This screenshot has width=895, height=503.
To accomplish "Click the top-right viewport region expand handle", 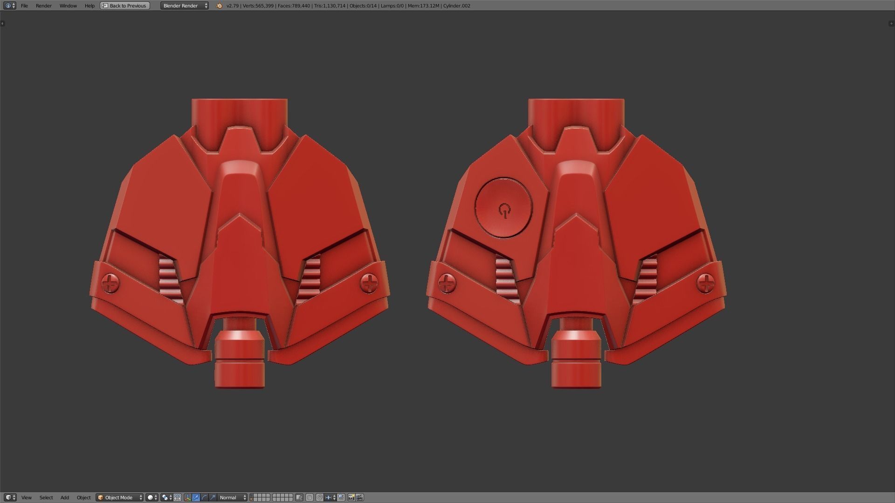I will pyautogui.click(x=892, y=23).
